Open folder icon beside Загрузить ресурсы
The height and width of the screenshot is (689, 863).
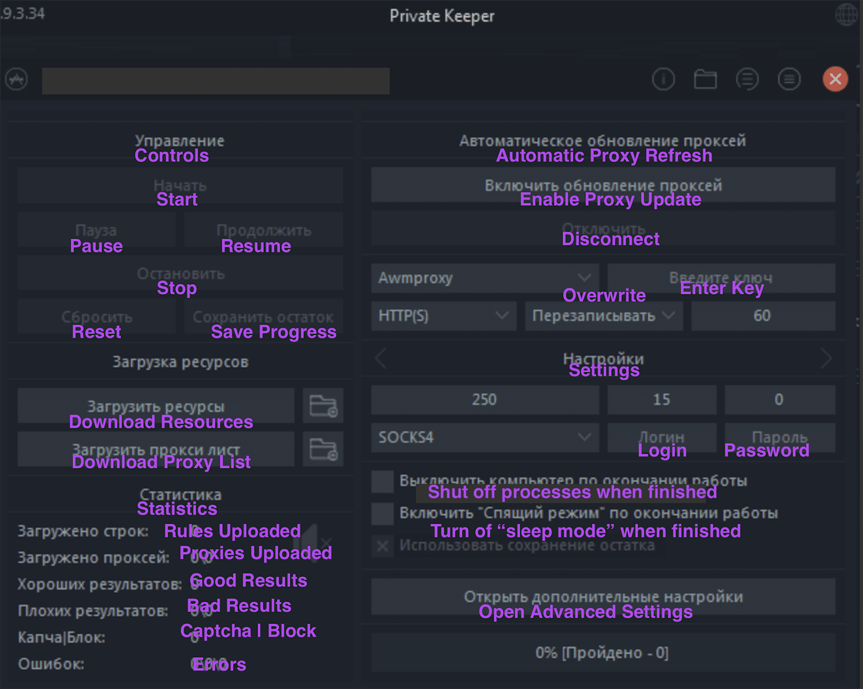[323, 406]
